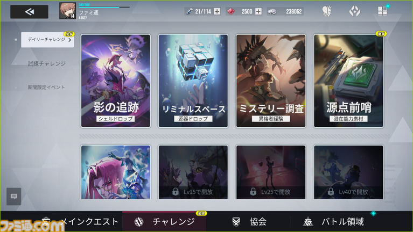Viewport: 413px width, 232px height.
Task: Tap the padlock icon on Lv25 card
Action: point(253,192)
